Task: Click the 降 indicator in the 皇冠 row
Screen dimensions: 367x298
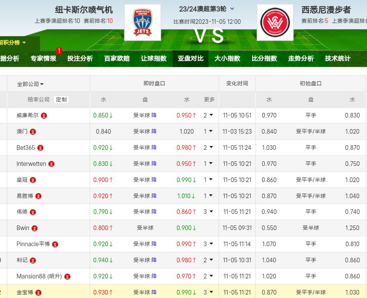Action: (154, 180)
